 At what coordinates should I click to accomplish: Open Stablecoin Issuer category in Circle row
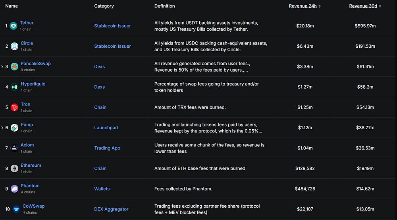point(112,46)
